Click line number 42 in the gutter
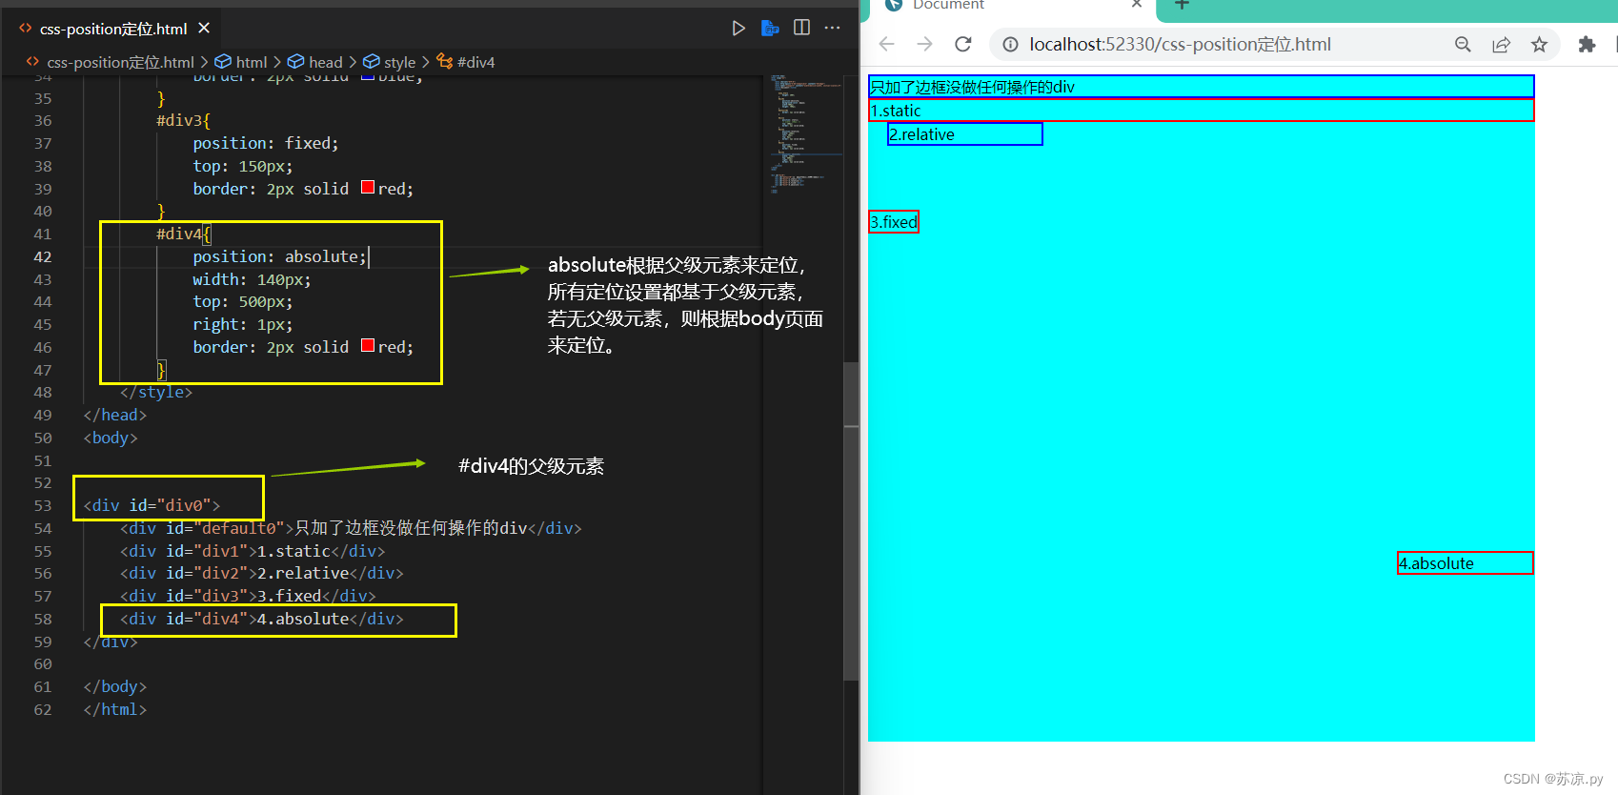The width and height of the screenshot is (1618, 795). coord(43,256)
